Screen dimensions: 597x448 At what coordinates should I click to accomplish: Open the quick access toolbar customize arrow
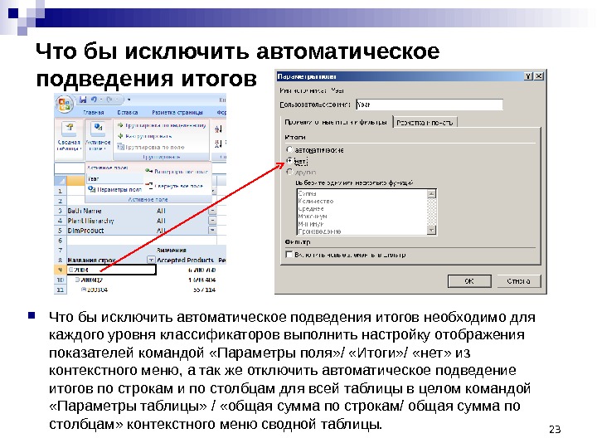pyautogui.click(x=129, y=100)
